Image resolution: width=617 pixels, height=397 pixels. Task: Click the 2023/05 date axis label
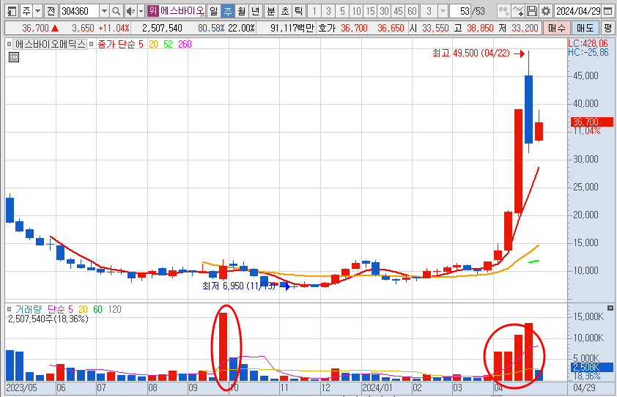click(21, 388)
